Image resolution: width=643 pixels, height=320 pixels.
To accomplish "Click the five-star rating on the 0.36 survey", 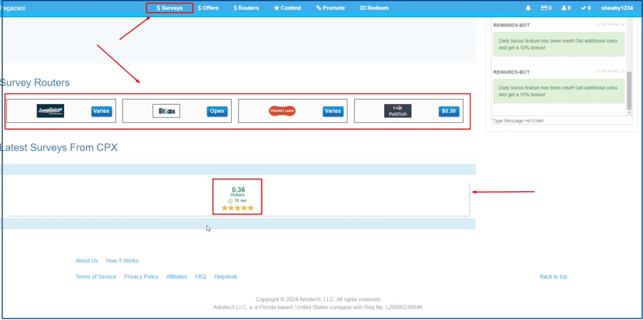I will pyautogui.click(x=237, y=208).
